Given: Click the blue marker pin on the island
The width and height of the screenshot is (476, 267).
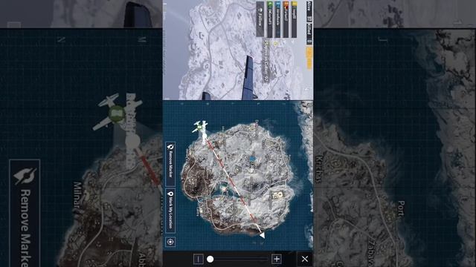Looking at the screenshot, I should click(x=251, y=159).
